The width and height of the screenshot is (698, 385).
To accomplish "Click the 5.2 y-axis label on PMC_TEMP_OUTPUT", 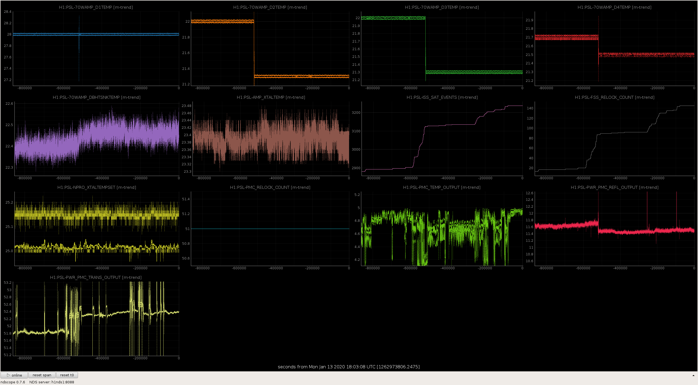I will click(x=357, y=195).
